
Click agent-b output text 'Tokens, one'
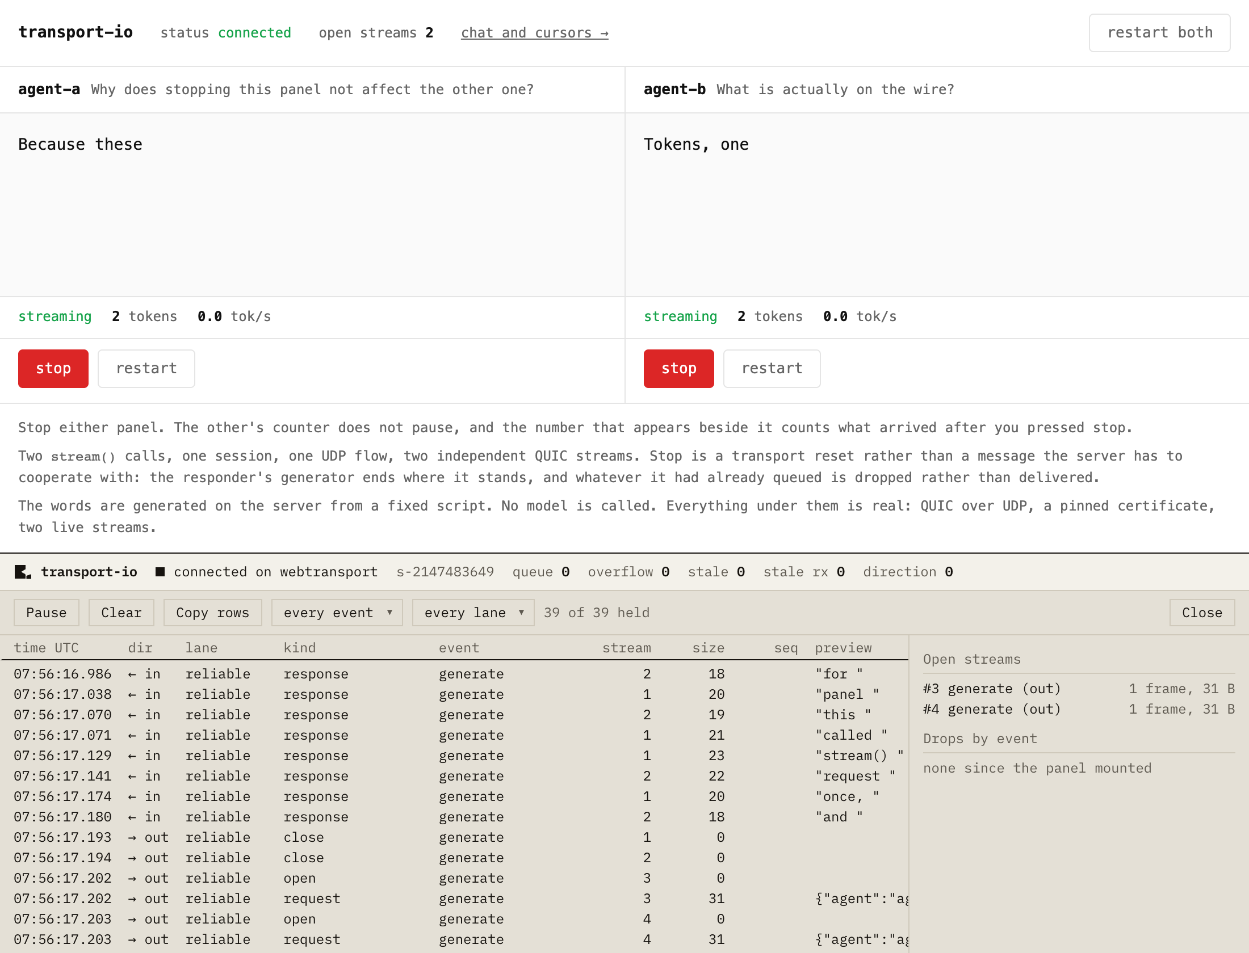[x=696, y=144]
